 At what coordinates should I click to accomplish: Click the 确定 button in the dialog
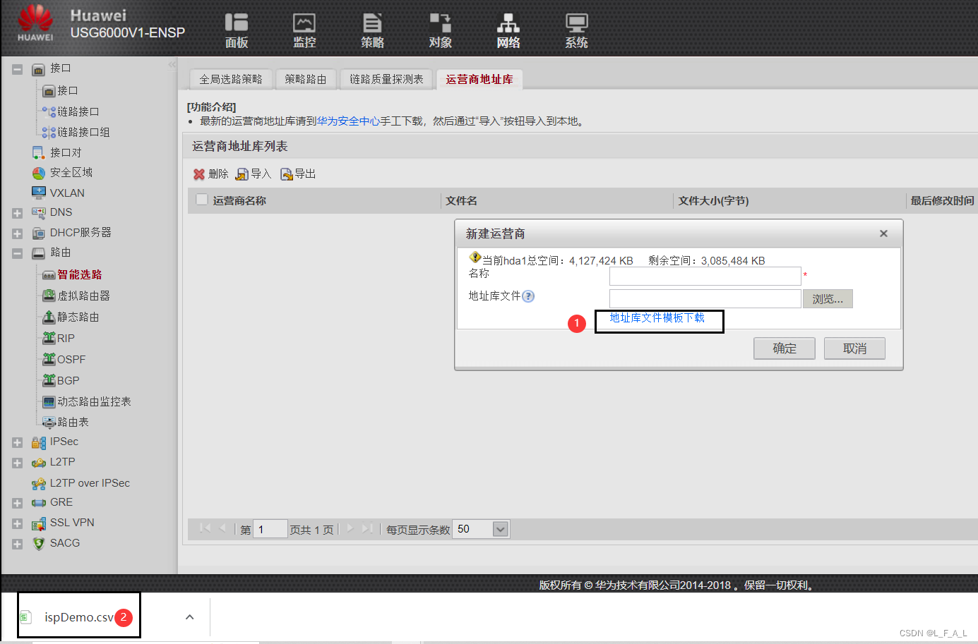pos(784,348)
